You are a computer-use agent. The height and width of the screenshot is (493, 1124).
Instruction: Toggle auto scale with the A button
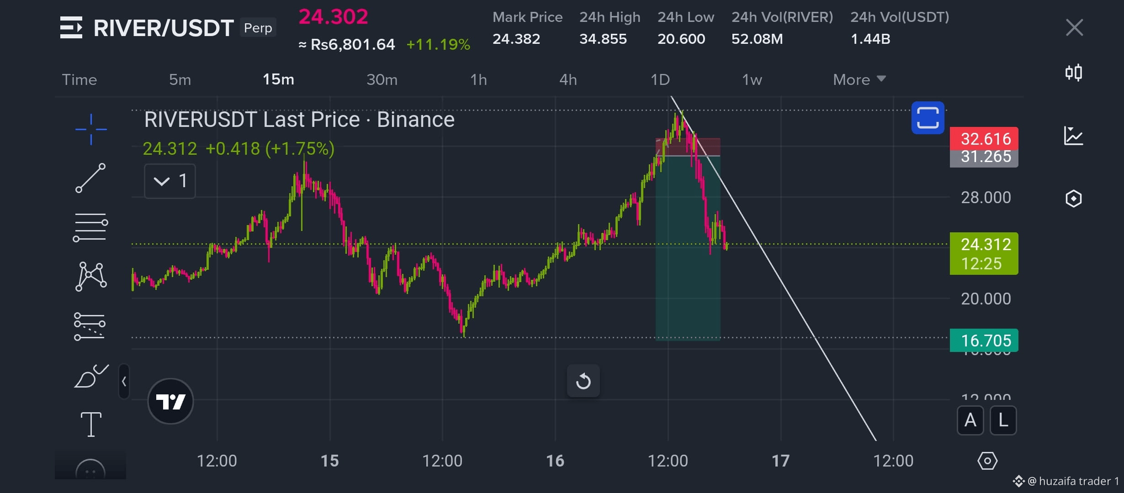[x=970, y=420]
